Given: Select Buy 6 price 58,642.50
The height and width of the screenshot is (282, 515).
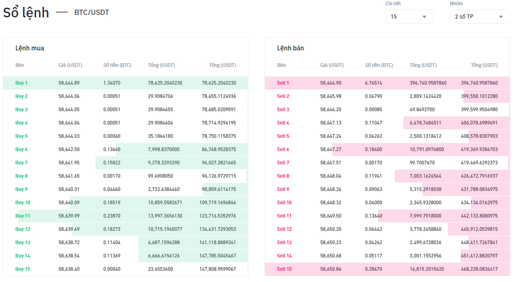Looking at the screenshot, I should (69, 149).
